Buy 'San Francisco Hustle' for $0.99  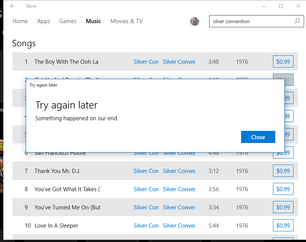283,153
